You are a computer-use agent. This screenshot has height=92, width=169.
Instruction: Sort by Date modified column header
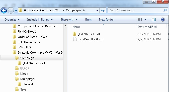(x=147, y=27)
